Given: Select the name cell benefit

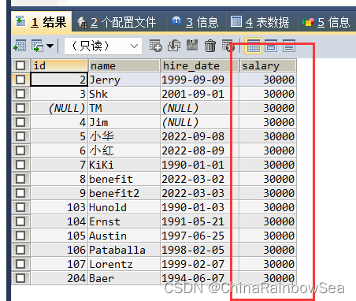Looking at the screenshot, I should click(x=124, y=179).
